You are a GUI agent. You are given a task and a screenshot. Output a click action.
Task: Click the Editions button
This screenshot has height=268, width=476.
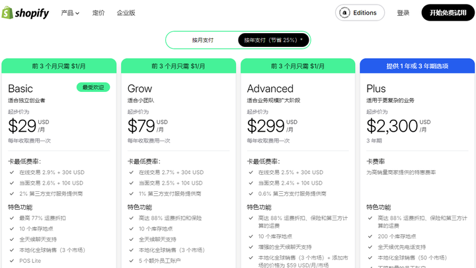pos(360,13)
